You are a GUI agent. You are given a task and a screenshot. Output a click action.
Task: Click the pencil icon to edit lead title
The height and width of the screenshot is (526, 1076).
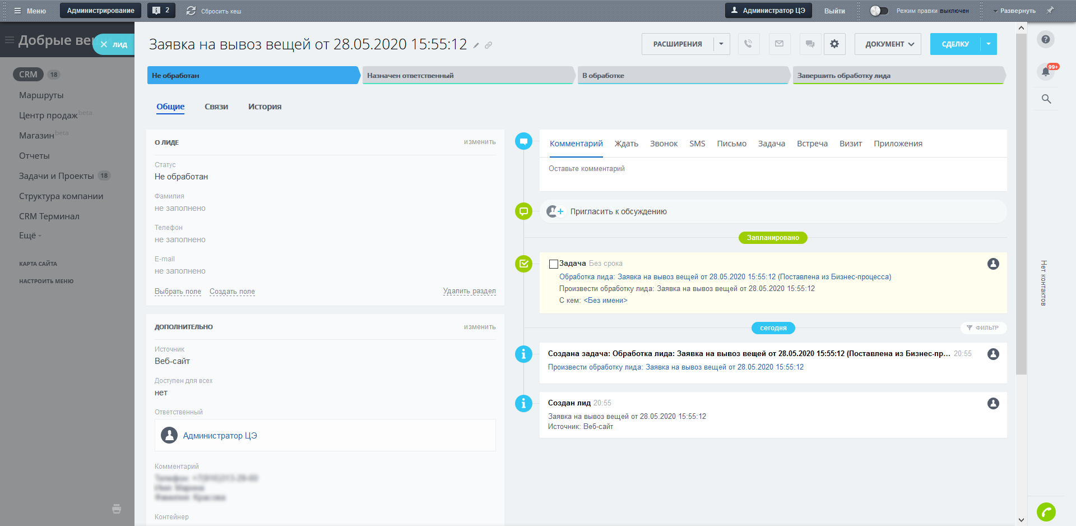476,45
